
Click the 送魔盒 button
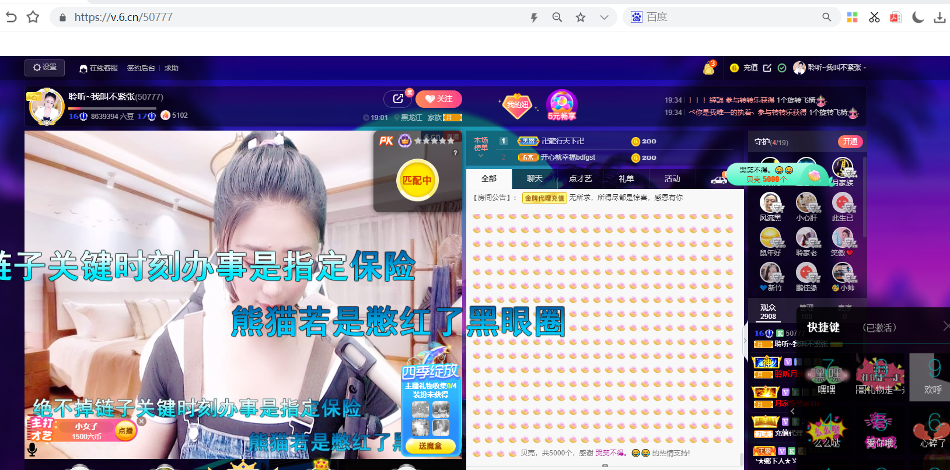coord(430,446)
